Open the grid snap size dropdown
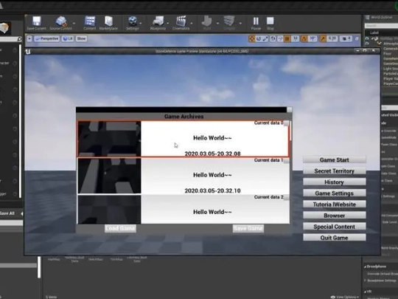Screen dimensions: 398x299 (x=296, y=38)
